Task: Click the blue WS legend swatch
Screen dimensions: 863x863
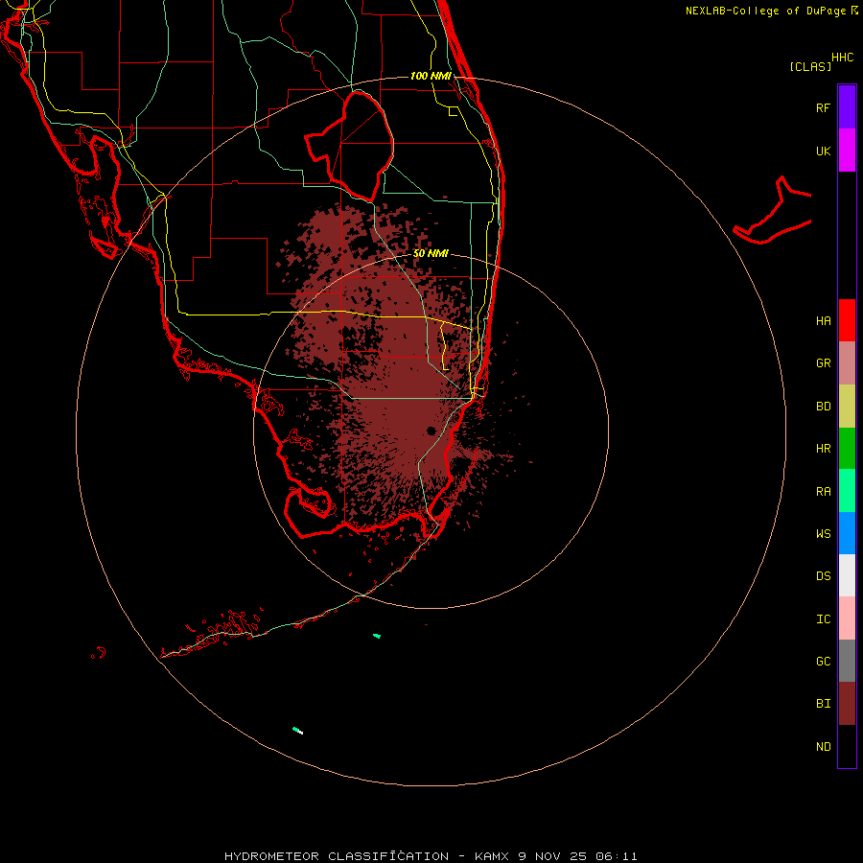Action: click(x=847, y=533)
